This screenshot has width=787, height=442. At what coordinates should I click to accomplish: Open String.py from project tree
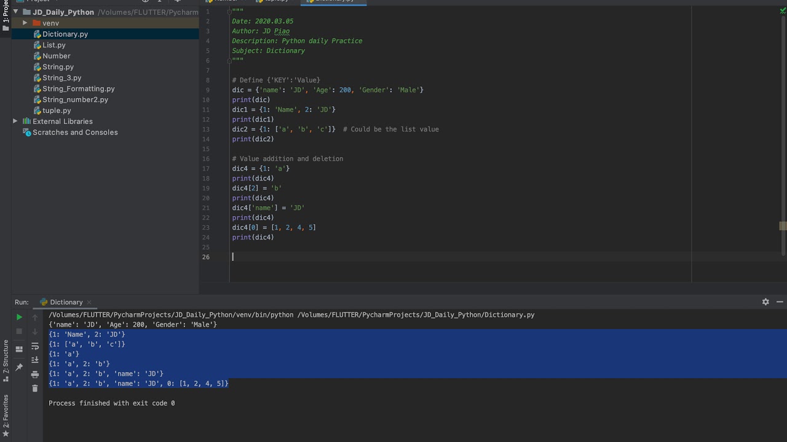point(58,67)
